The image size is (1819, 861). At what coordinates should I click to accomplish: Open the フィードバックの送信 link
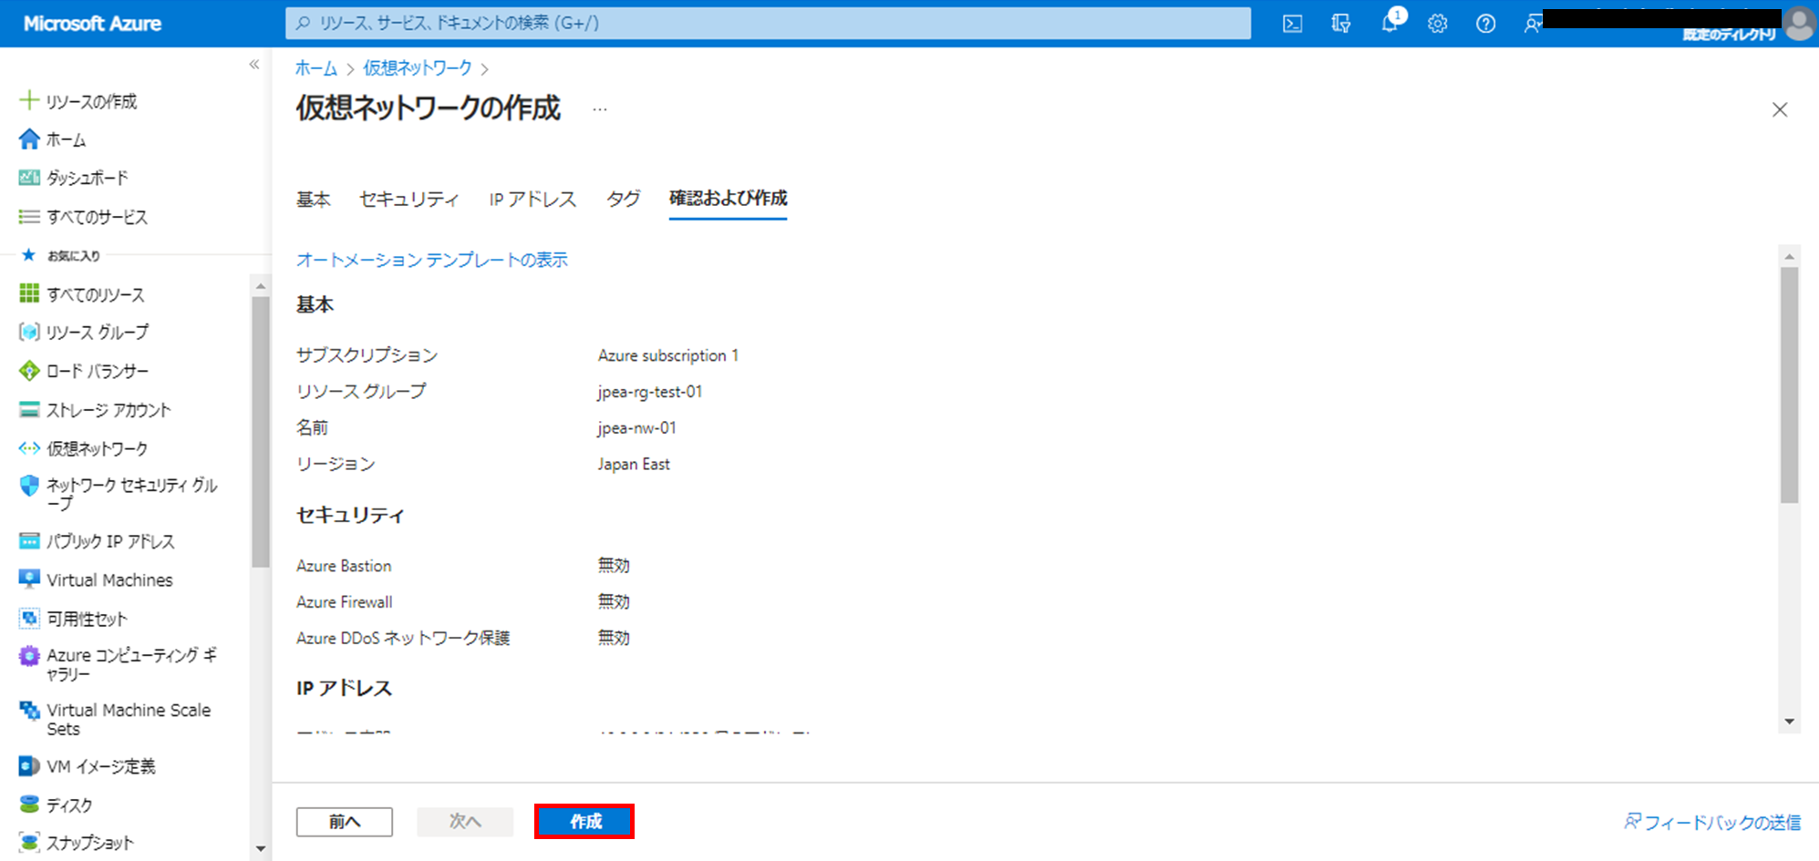[x=1712, y=823]
